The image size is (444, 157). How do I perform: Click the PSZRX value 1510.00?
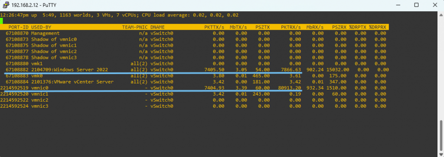[x=336, y=88]
